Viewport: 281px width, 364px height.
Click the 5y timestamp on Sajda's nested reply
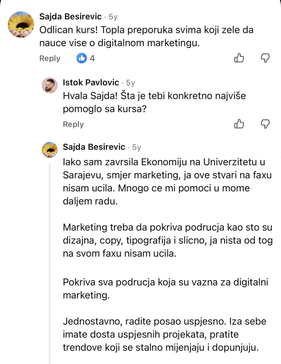137,147
